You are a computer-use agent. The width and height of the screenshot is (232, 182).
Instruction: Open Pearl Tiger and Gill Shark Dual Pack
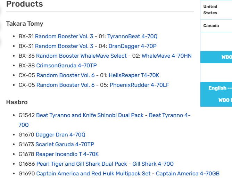(82, 164)
